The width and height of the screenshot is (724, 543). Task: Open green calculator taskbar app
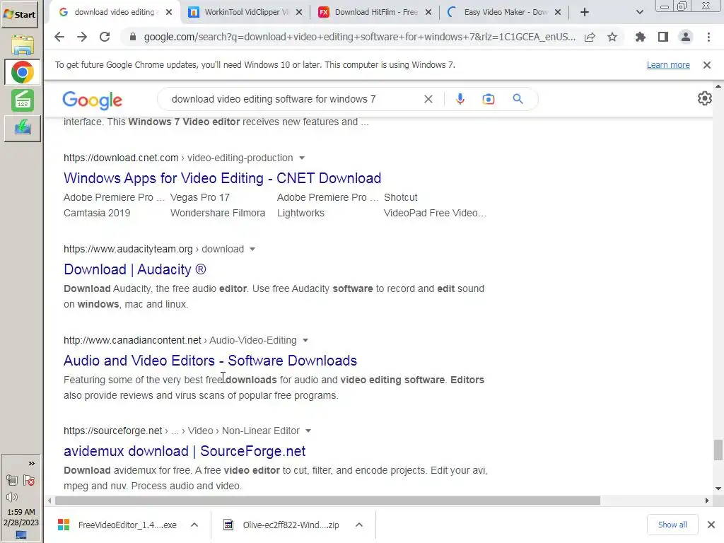(23, 100)
